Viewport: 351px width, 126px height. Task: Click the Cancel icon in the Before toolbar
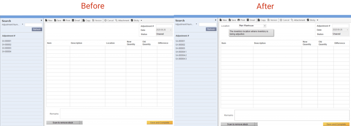click(106, 20)
